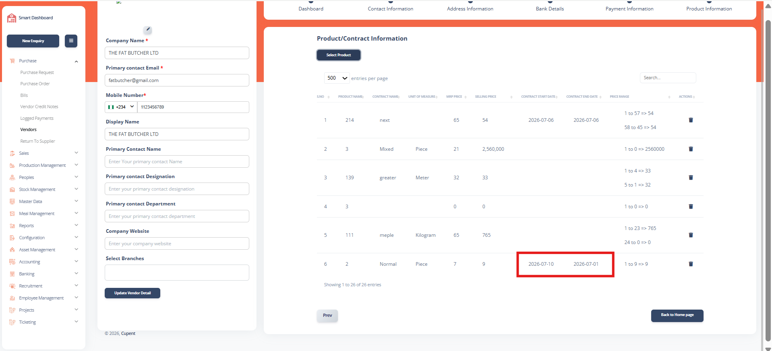Open Purchase Order in sidebar
The image size is (772, 351).
[x=35, y=84]
